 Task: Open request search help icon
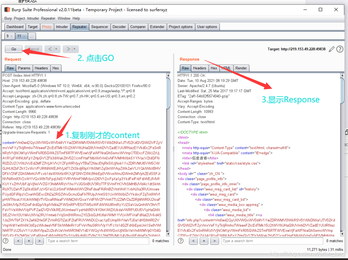pyautogui.click(x=5, y=241)
